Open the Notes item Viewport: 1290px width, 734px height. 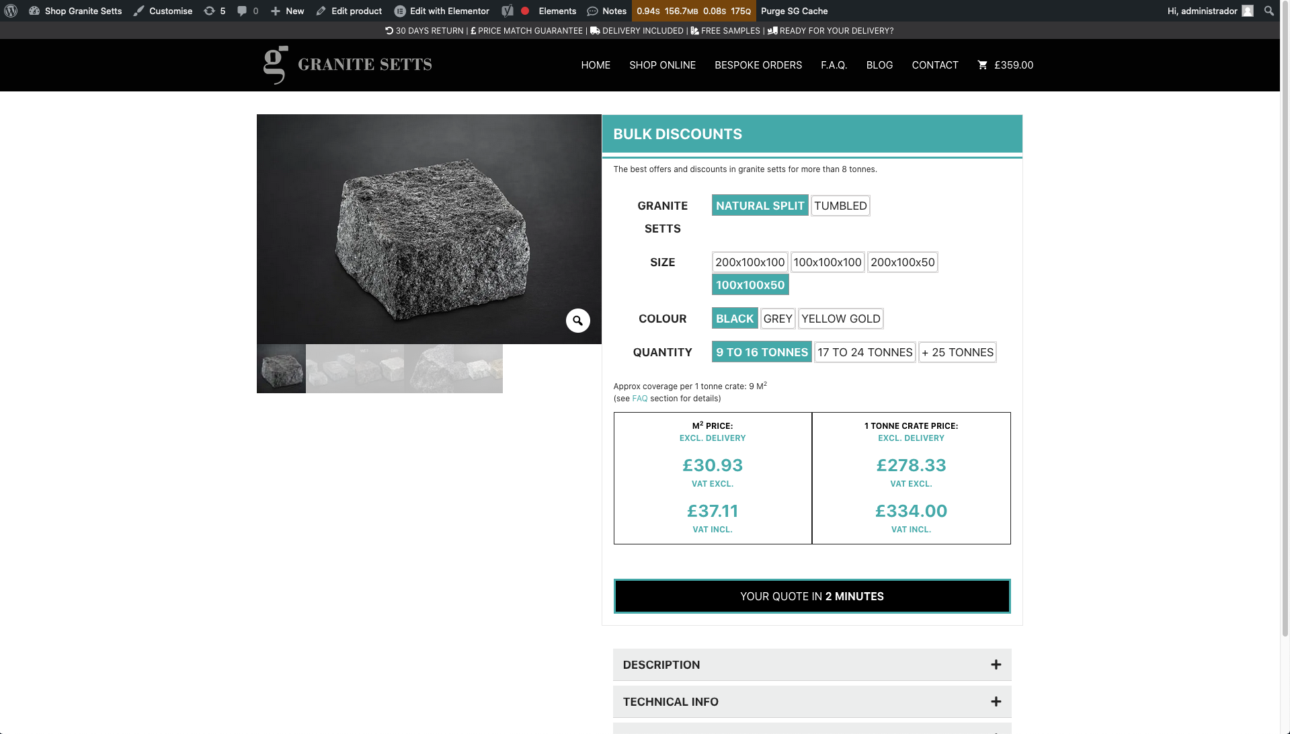[607, 11]
